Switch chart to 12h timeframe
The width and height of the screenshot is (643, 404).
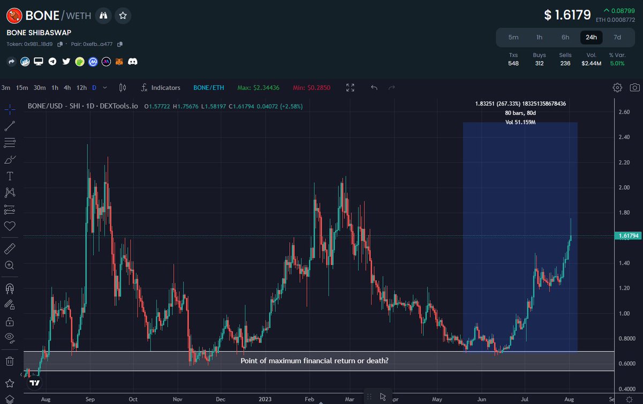tap(81, 87)
